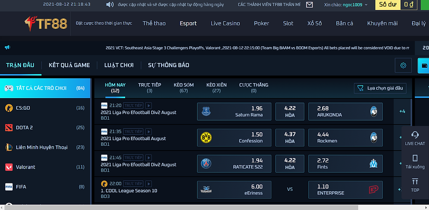The width and height of the screenshot is (429, 210).
Task: Select the DOTA 2 game icon
Action: point(9,127)
